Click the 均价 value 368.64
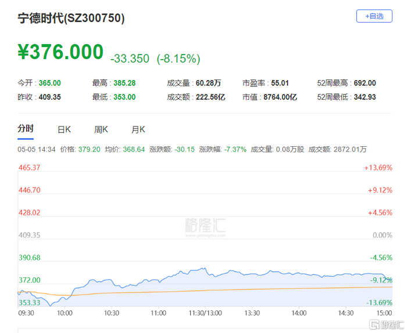 coord(134,150)
